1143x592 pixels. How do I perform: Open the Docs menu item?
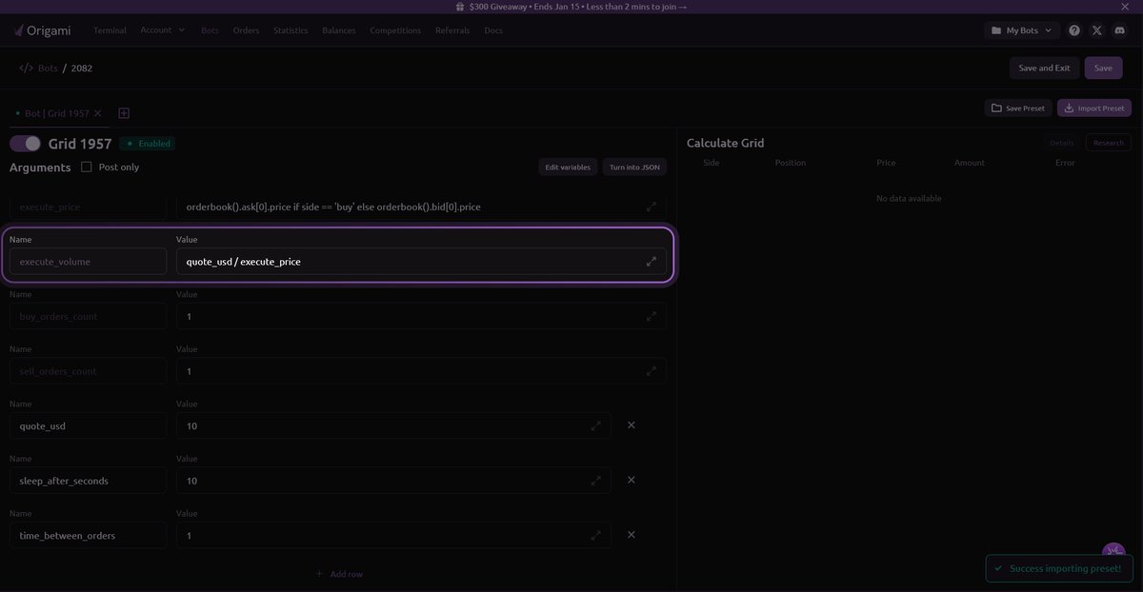pyautogui.click(x=493, y=30)
